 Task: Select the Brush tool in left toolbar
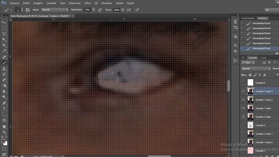point(4,63)
